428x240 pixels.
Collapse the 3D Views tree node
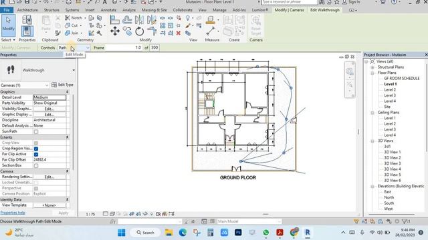click(372, 141)
